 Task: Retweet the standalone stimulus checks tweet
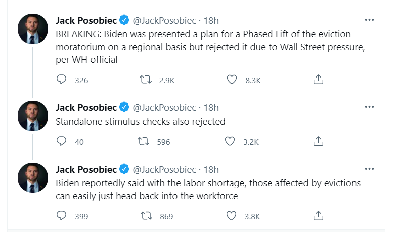145,142
